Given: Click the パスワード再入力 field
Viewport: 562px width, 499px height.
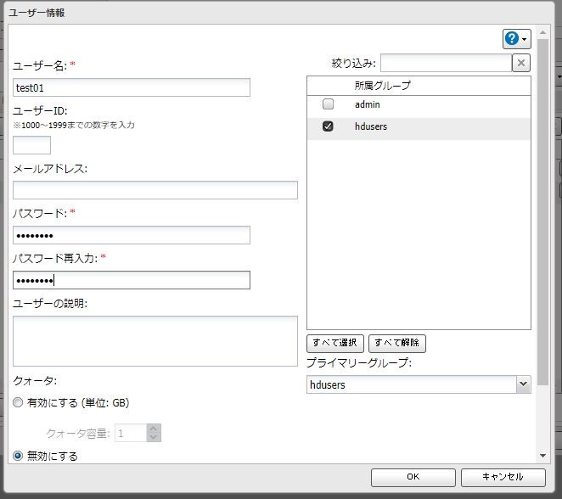Looking at the screenshot, I should click(x=132, y=280).
